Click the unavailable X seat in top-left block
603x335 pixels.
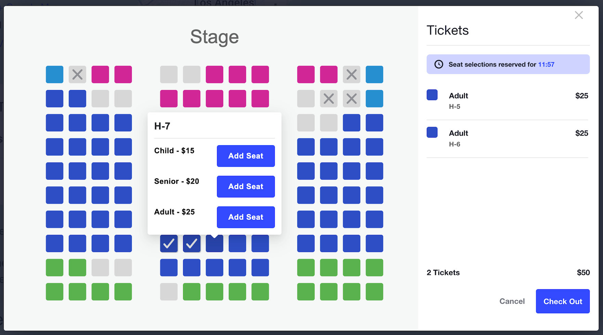click(77, 74)
